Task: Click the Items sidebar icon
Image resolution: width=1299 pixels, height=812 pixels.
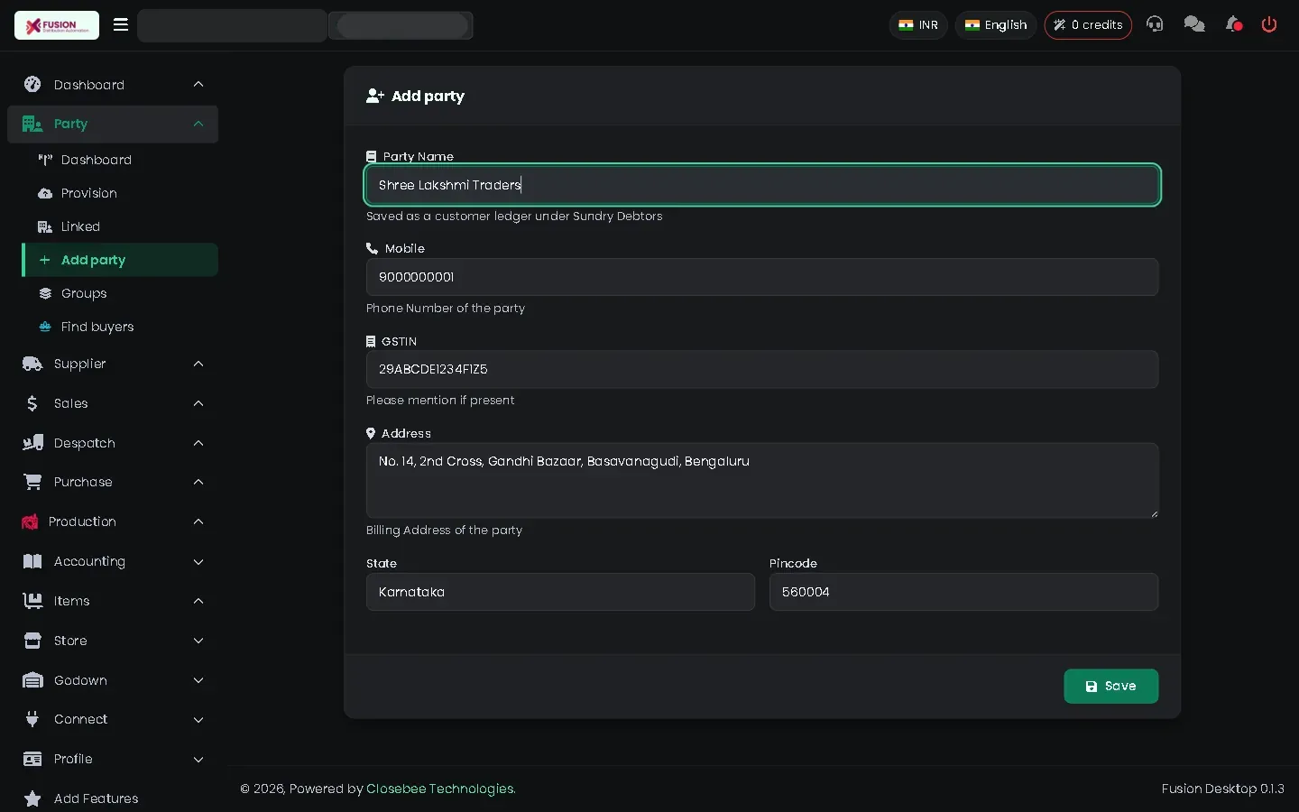Action: coord(32,601)
